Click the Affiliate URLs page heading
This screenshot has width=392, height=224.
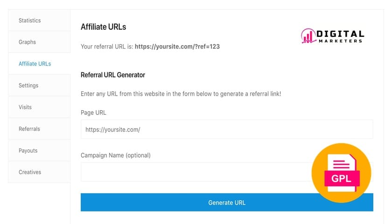pos(104,27)
